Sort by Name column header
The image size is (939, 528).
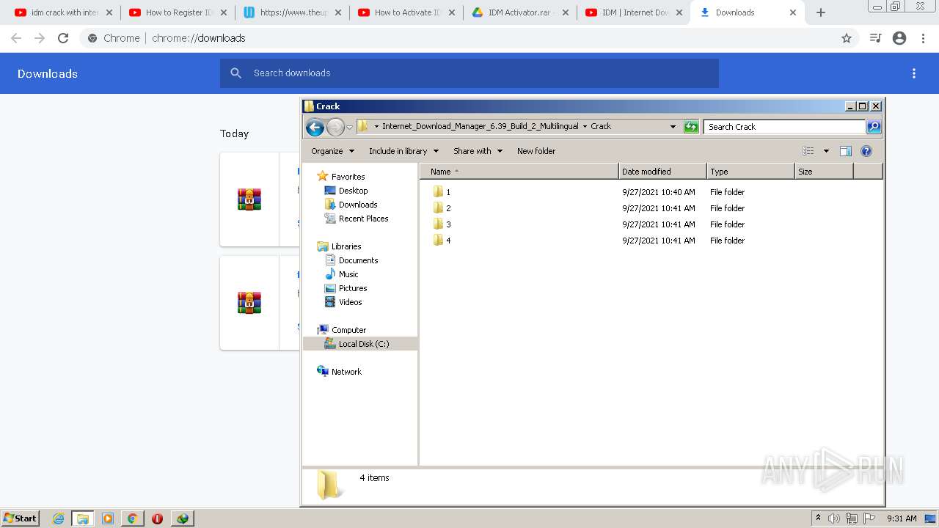519,172
